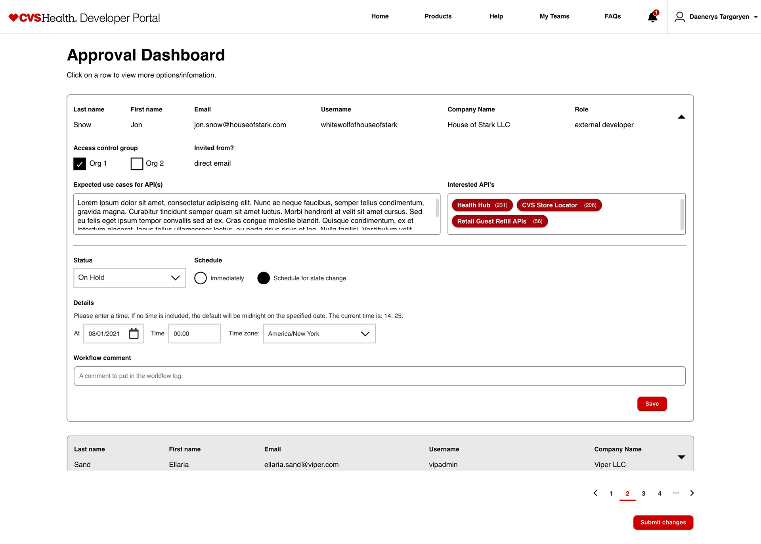Go to previous page arrow in pagination
Screen dimensions: 761x544
point(595,493)
